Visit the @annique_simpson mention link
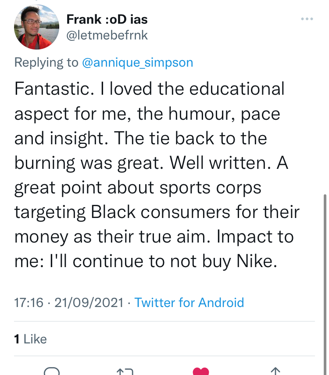 click(137, 62)
